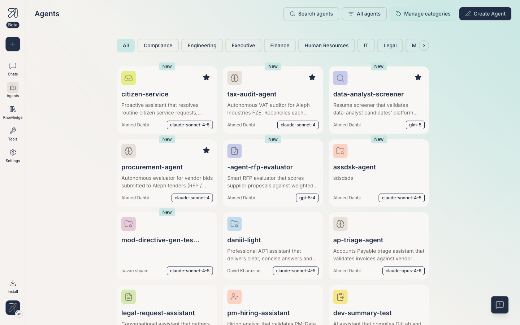Click the app logo at top left
This screenshot has width=520, height=325.
point(13,13)
